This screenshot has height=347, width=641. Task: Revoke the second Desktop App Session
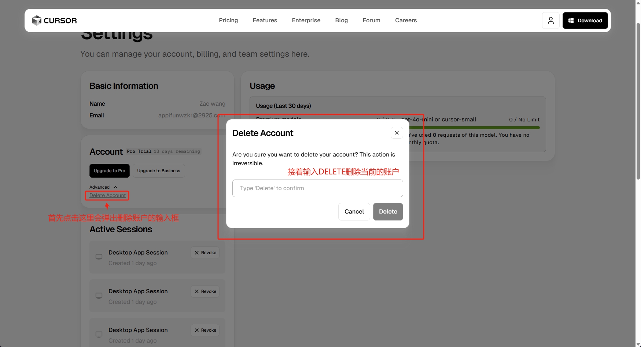pos(205,291)
